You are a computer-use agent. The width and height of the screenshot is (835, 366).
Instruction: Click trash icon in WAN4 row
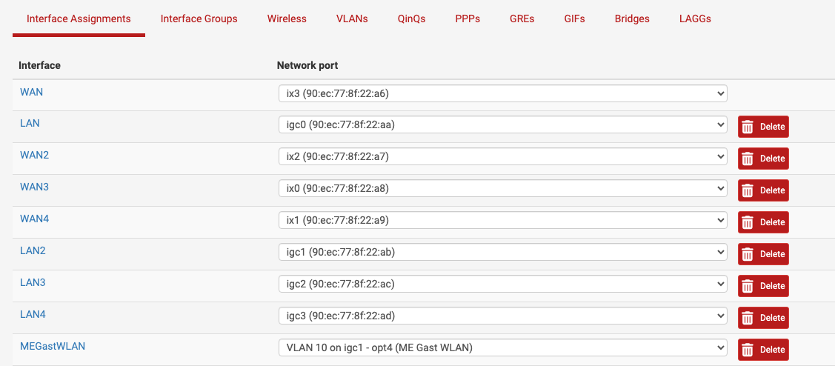[748, 222]
